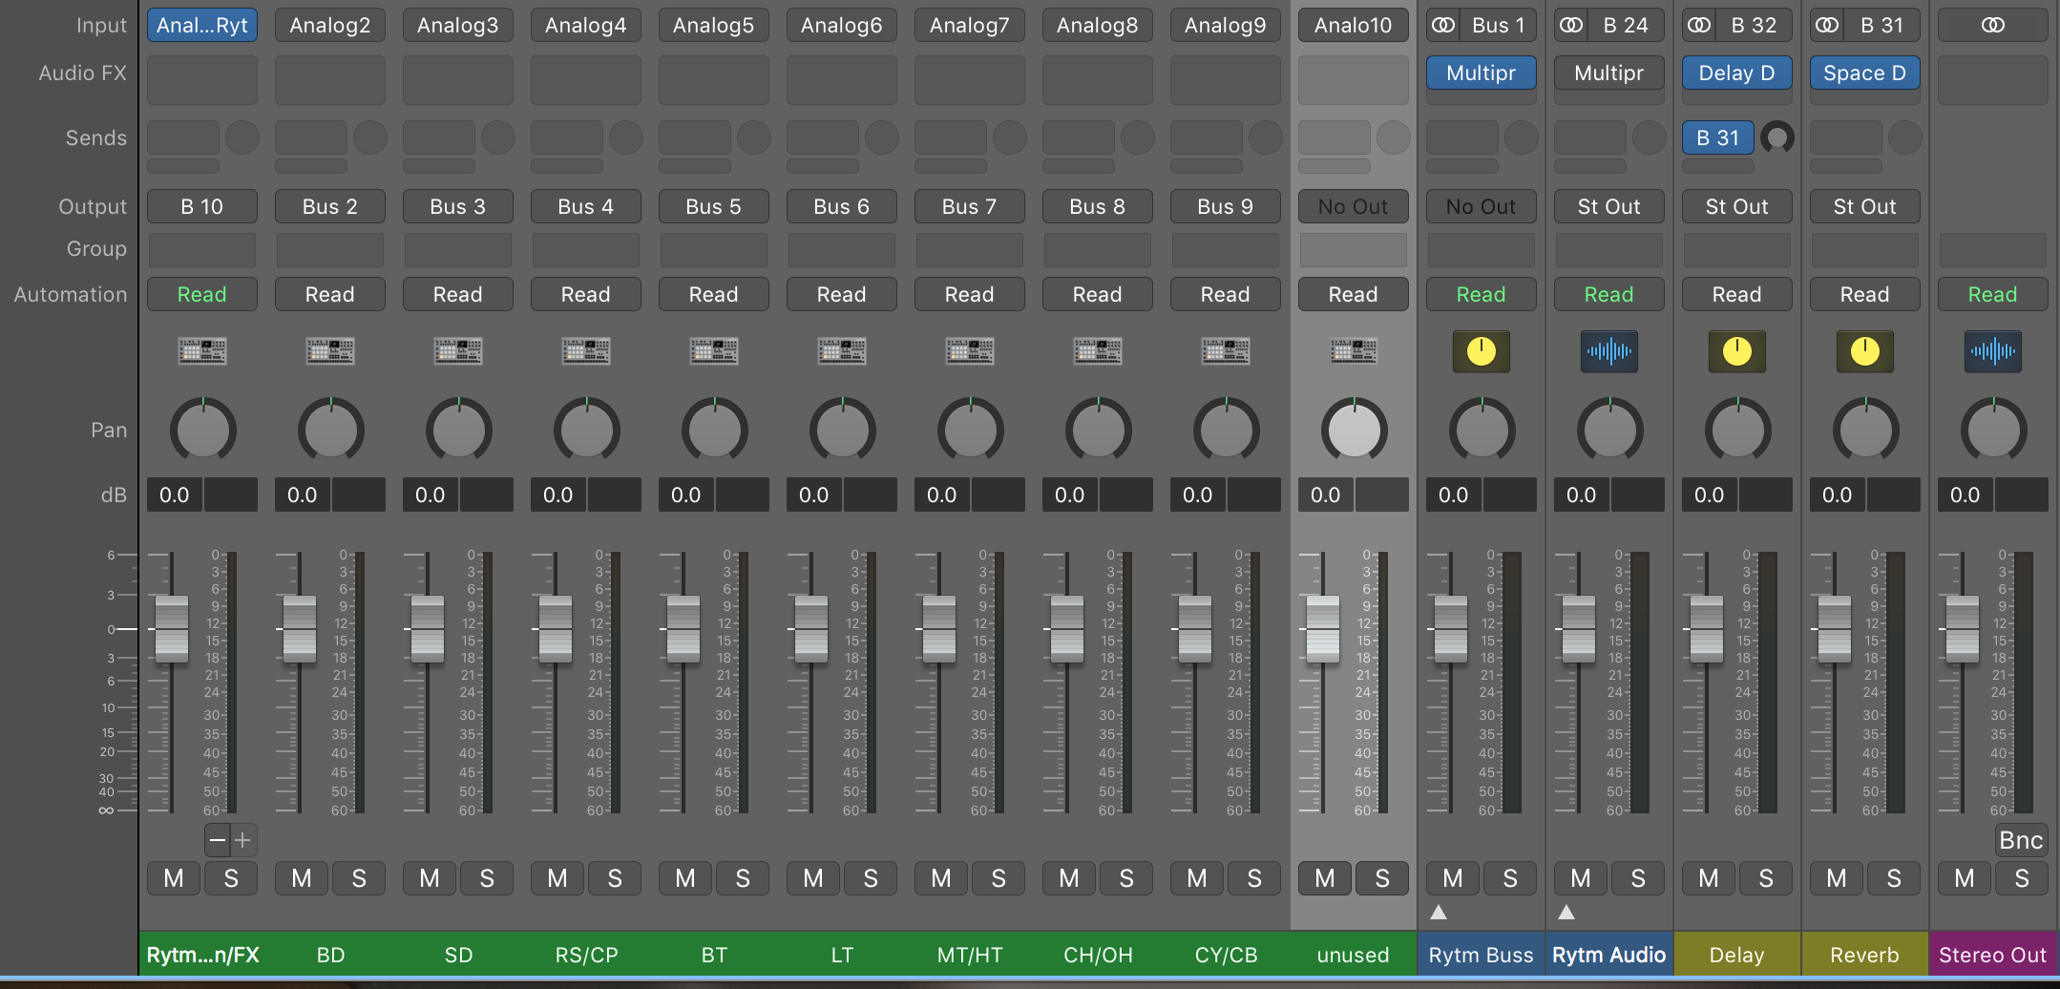Mute the SD channel strip
The width and height of the screenshot is (2060, 989).
tap(430, 878)
